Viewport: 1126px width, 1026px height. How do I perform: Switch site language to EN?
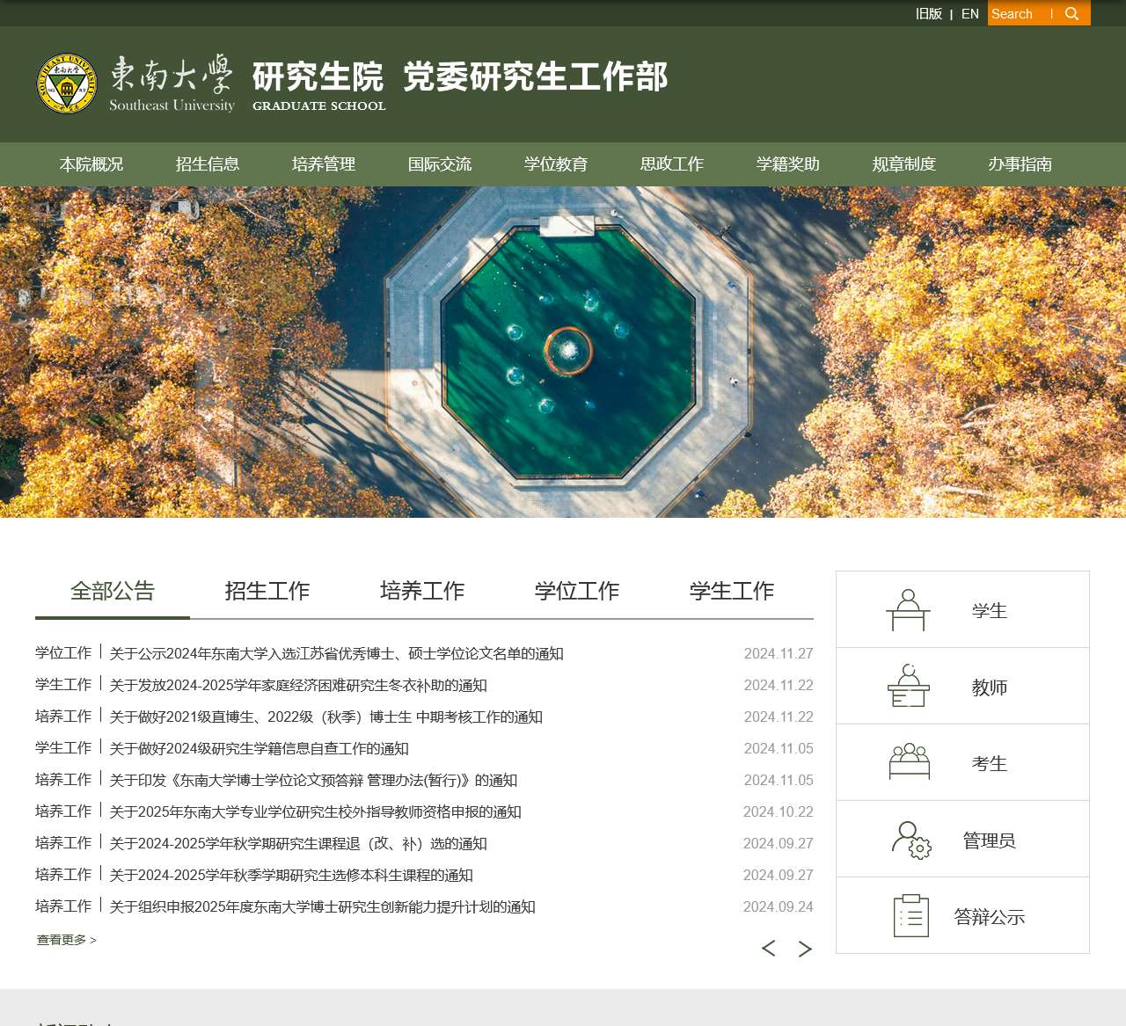point(969,13)
